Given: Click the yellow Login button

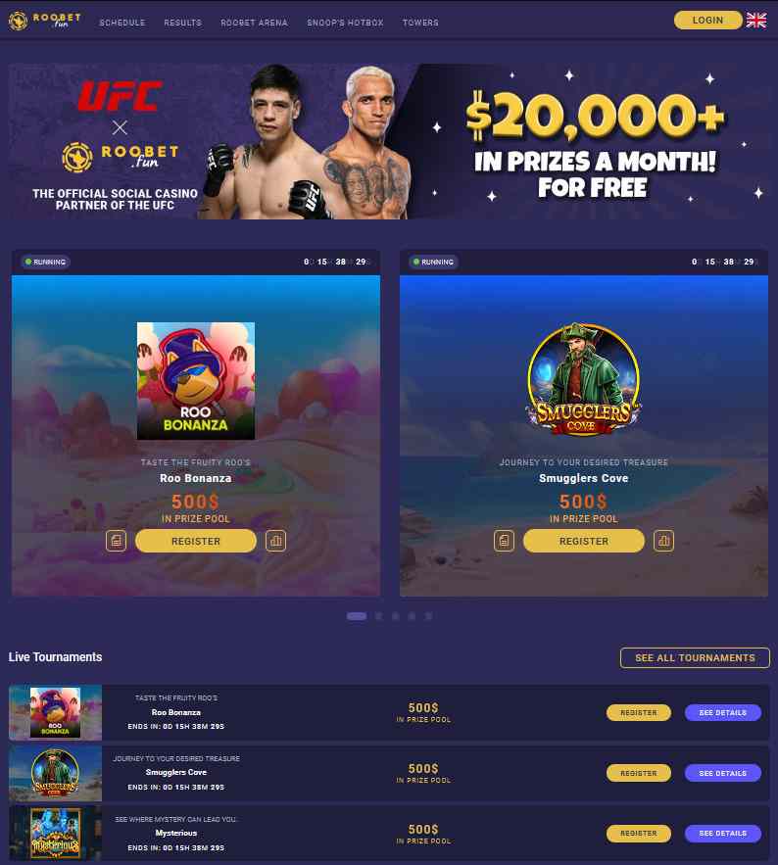Looking at the screenshot, I should pos(707,20).
